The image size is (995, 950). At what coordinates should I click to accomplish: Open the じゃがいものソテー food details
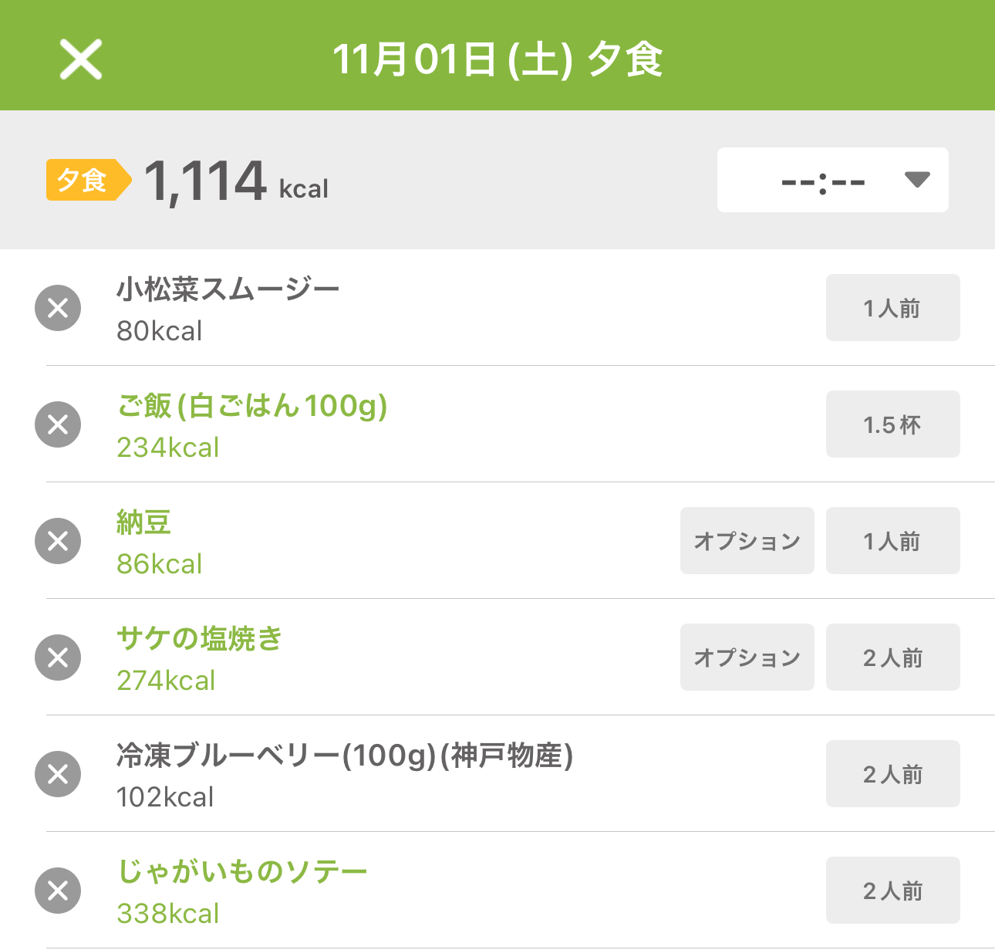pos(242,872)
